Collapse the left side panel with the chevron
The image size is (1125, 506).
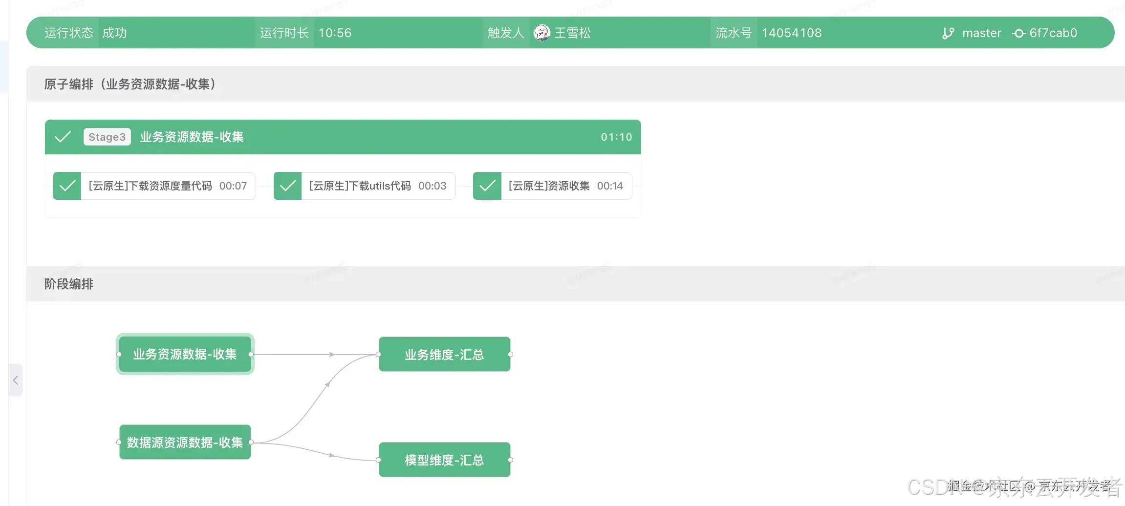click(16, 380)
